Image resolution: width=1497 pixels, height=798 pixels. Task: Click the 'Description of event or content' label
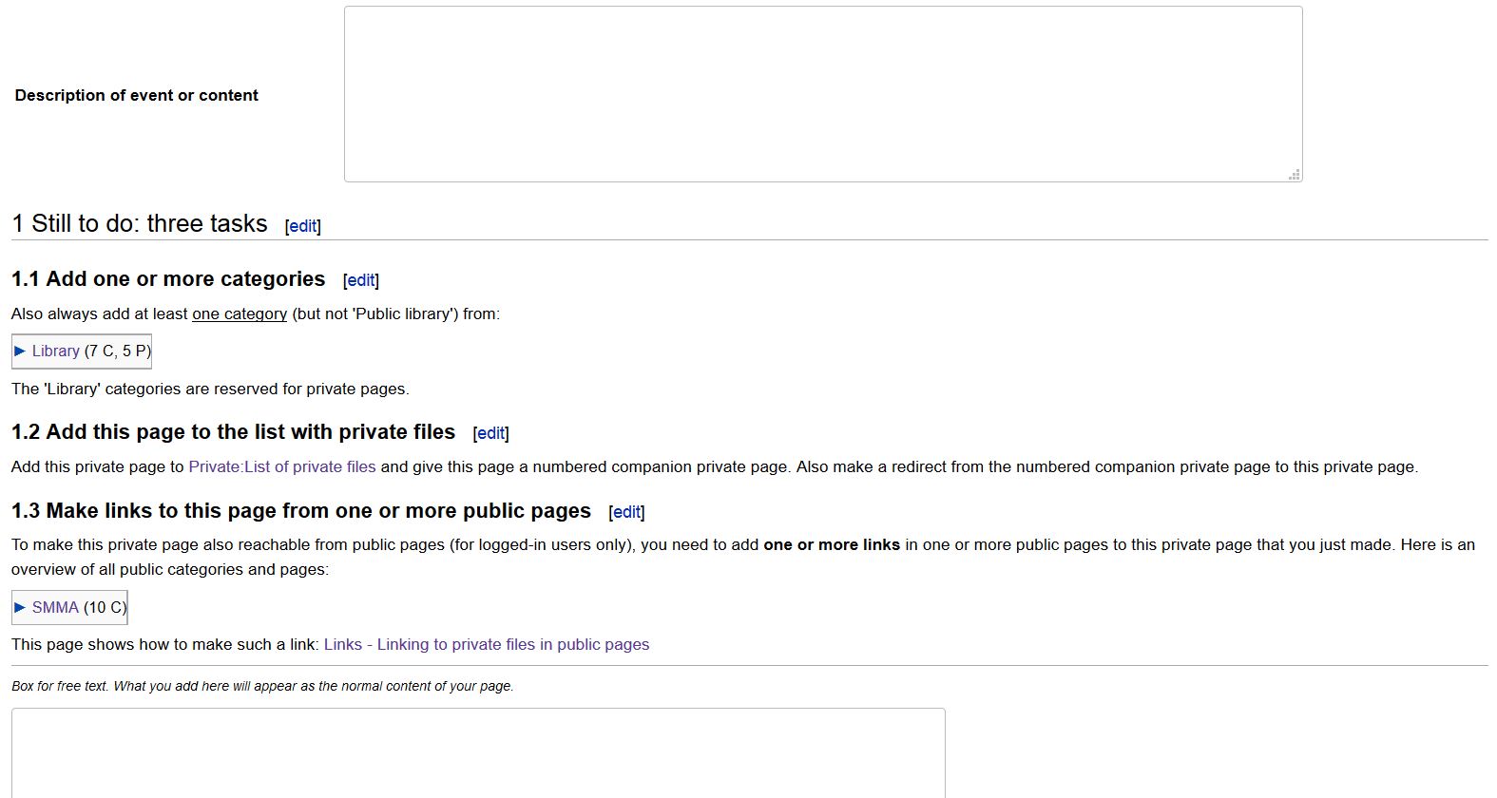[x=137, y=95]
